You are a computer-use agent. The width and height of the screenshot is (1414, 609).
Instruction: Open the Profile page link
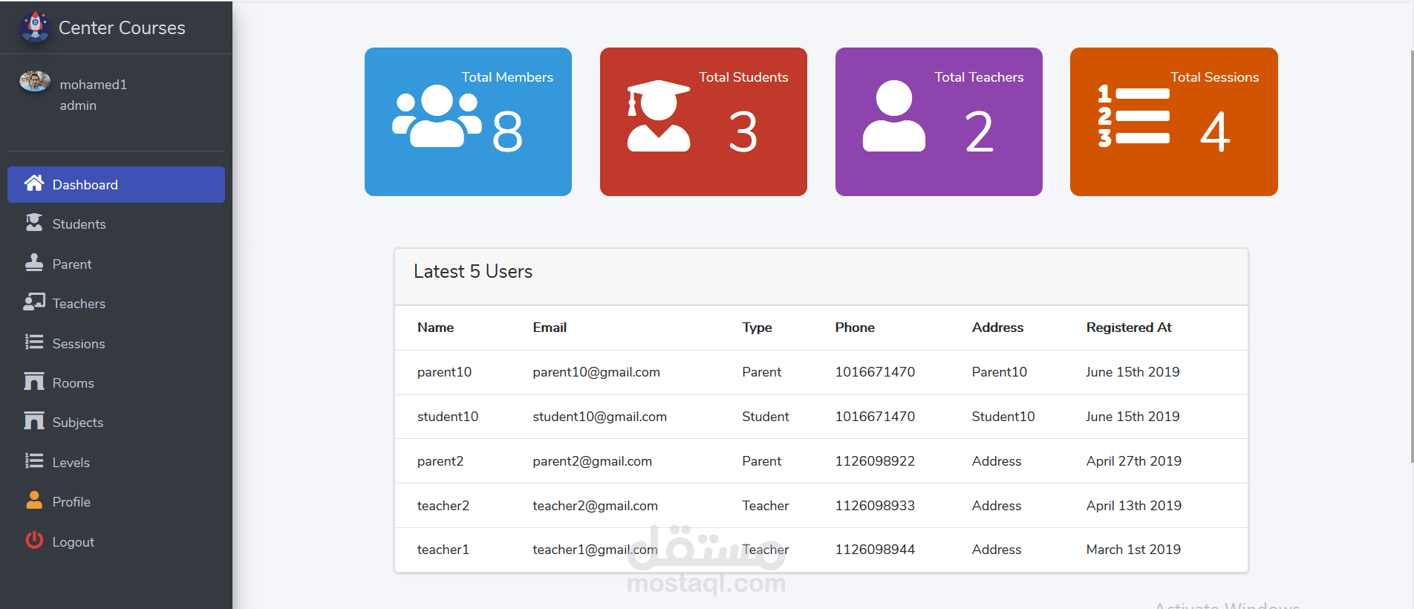(116, 502)
